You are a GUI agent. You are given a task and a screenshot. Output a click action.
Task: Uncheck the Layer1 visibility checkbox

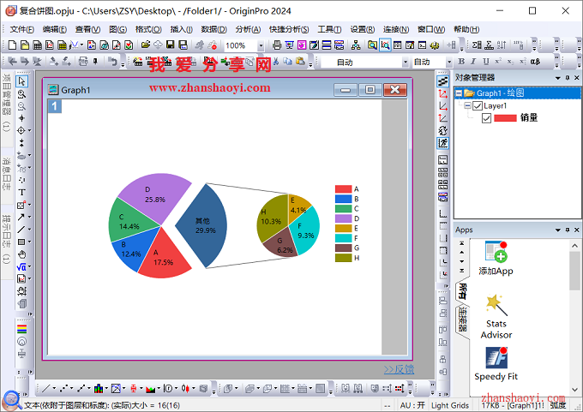(x=478, y=106)
